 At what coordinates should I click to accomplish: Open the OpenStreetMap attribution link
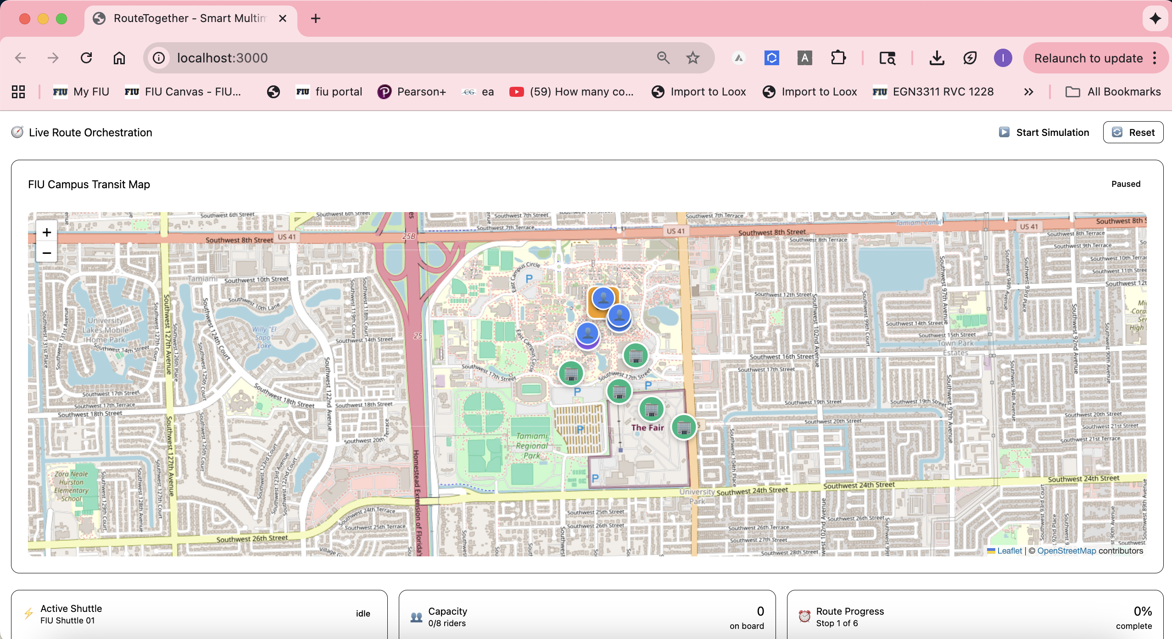click(x=1066, y=551)
